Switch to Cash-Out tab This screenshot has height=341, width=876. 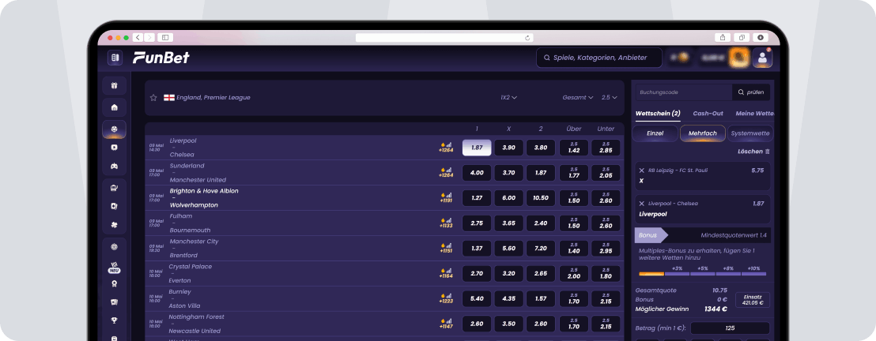pyautogui.click(x=708, y=114)
